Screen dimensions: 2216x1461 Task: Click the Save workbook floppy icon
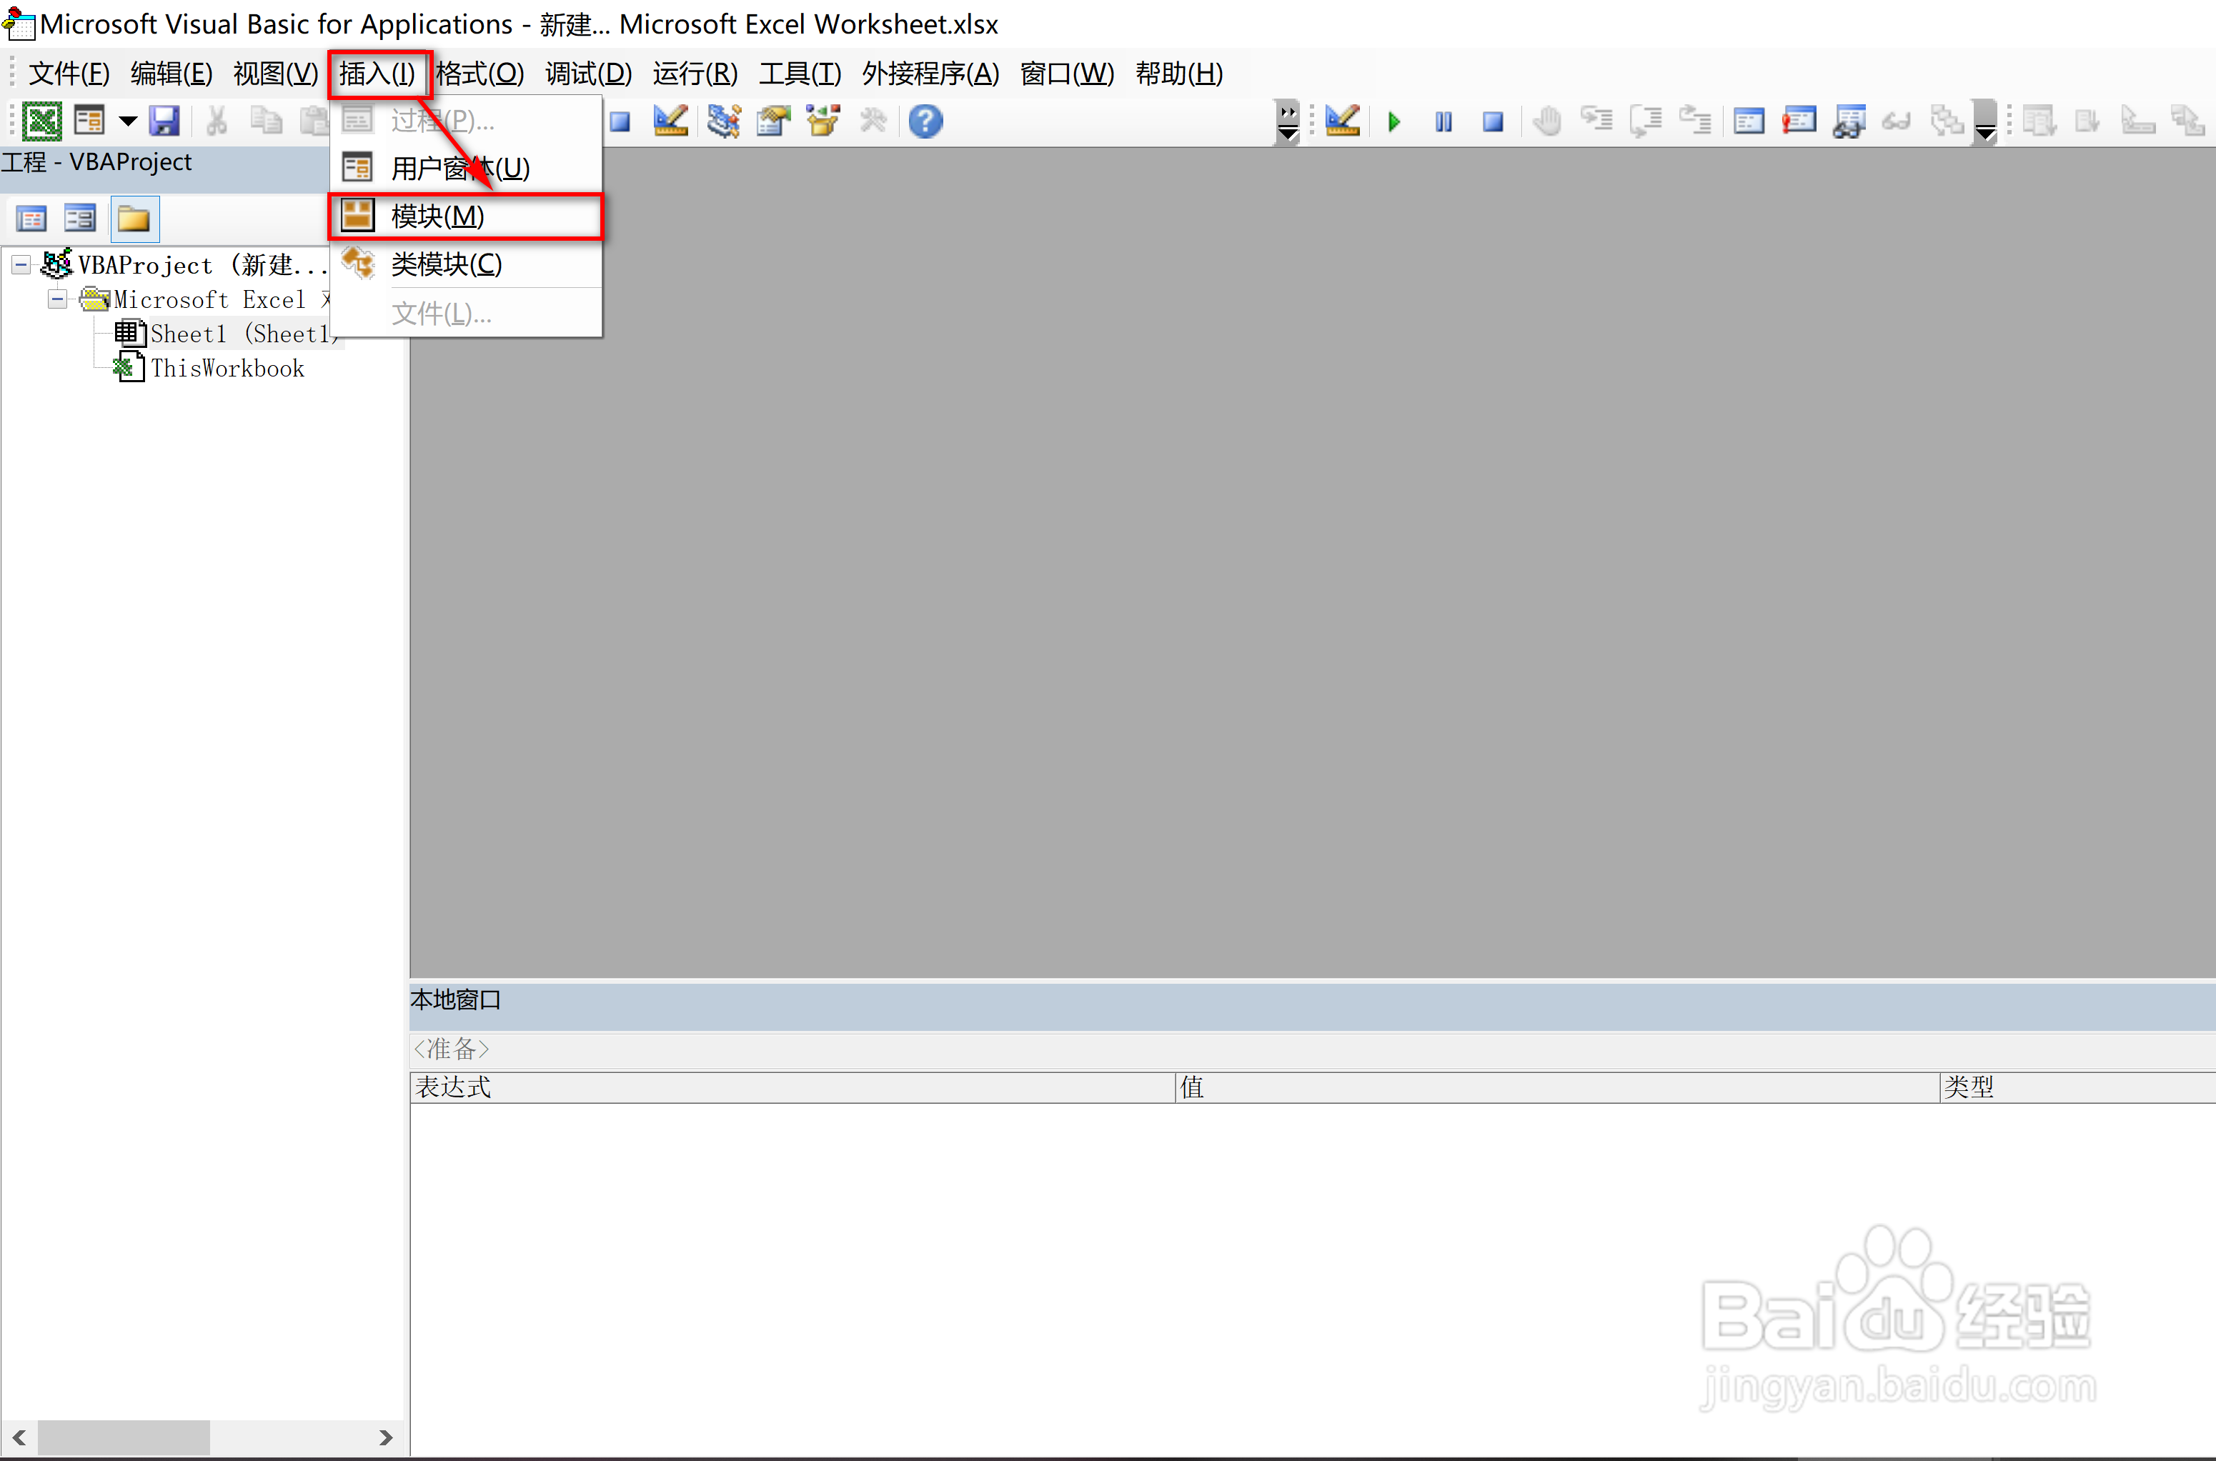coord(164,121)
